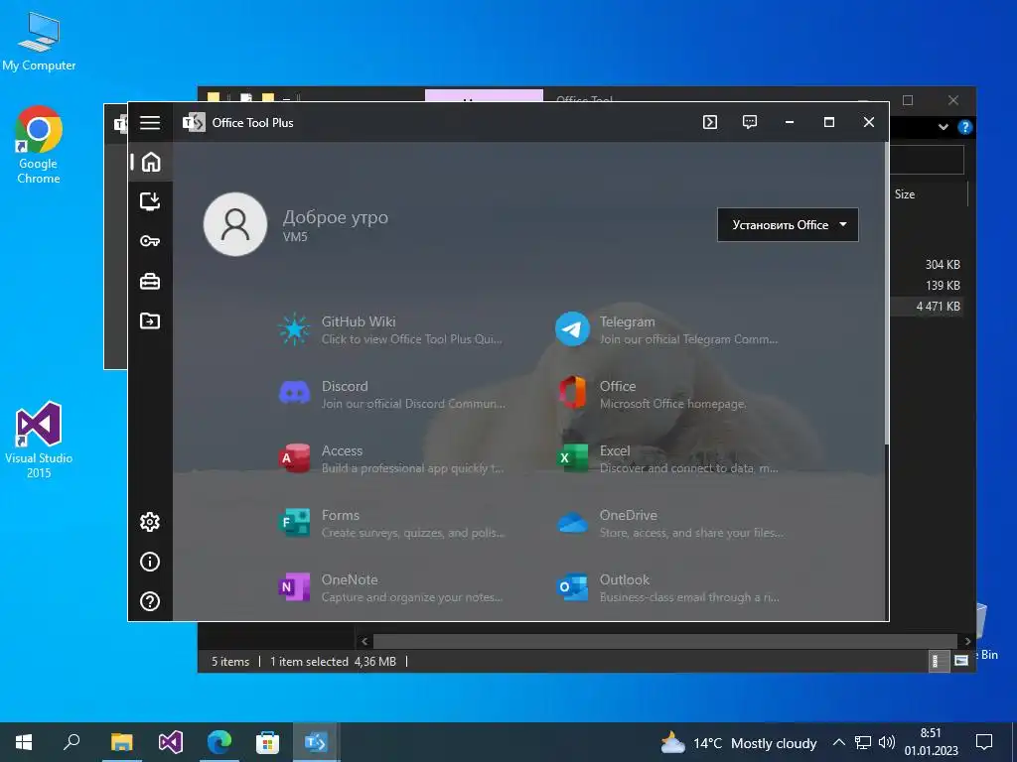Click the Explorer search input field

point(927,159)
